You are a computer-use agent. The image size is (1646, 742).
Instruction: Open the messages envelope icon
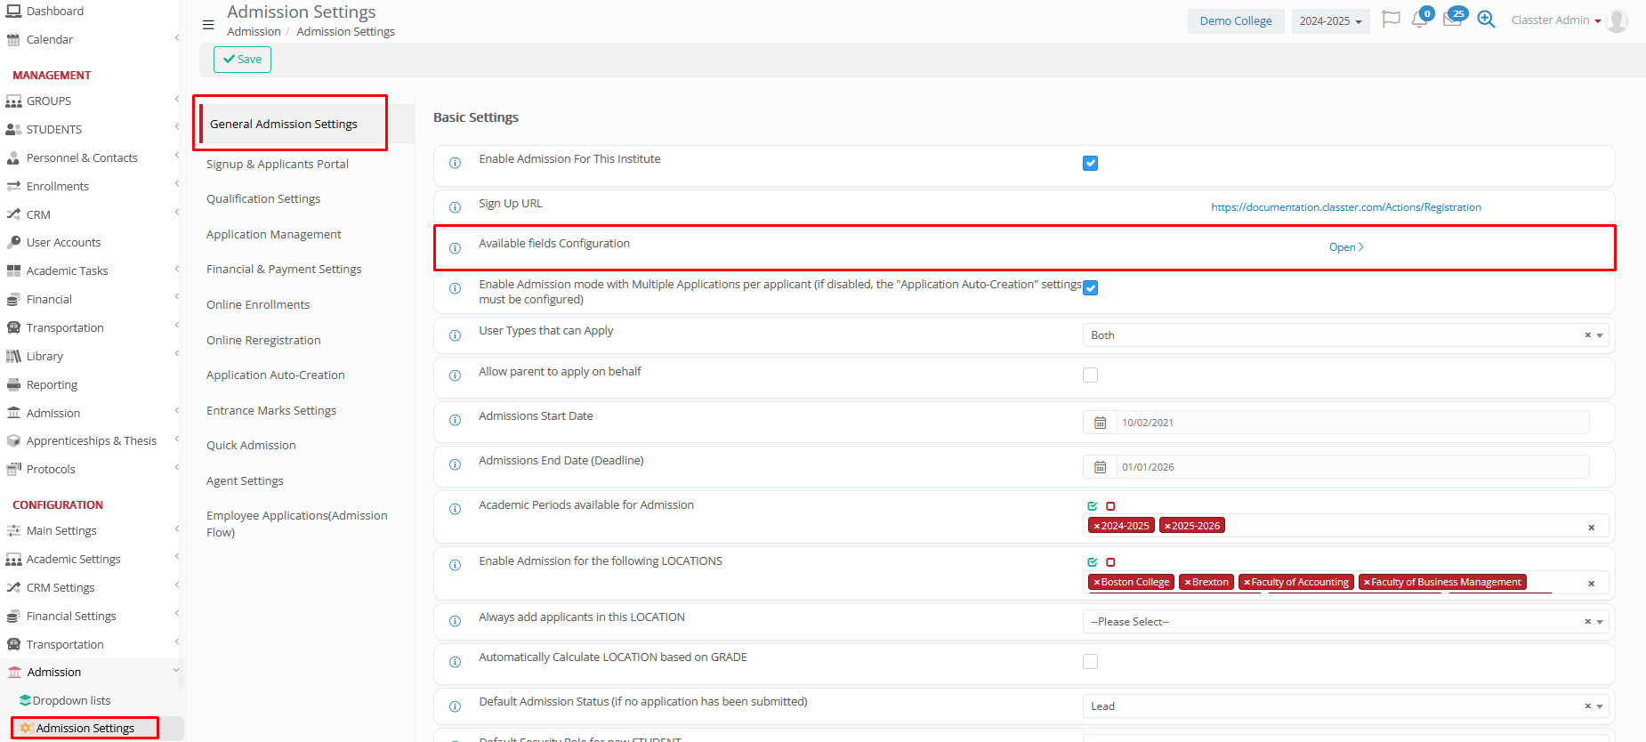(x=1452, y=20)
